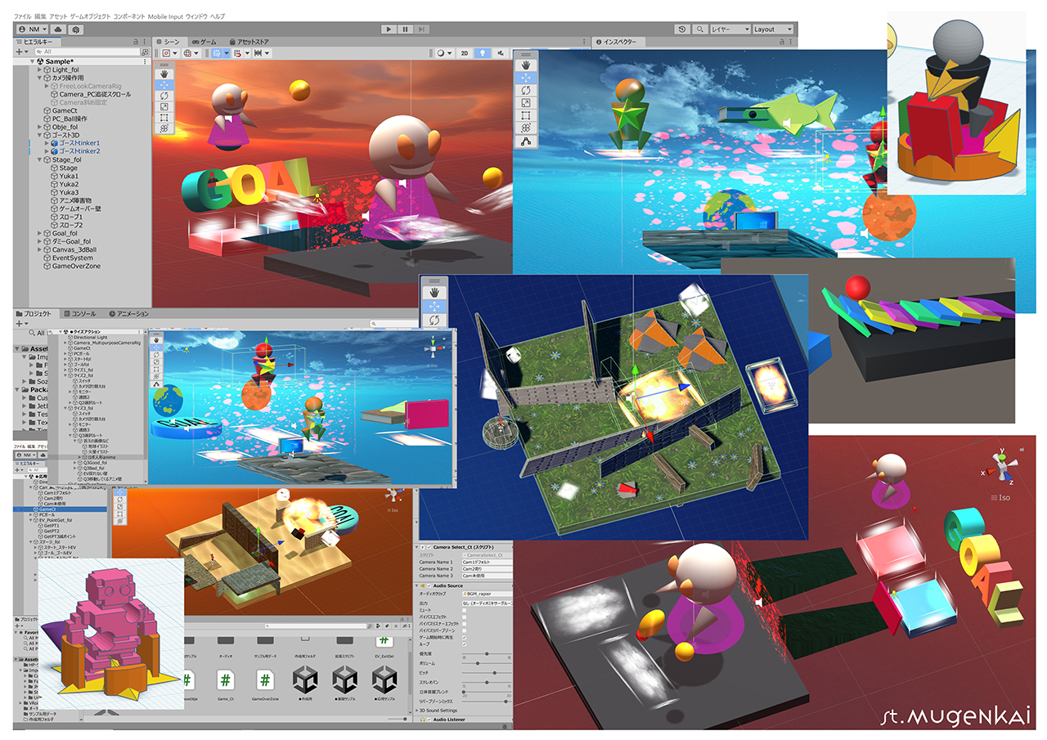
Task: Click the cloud services icon beside NM
Action: (59, 29)
